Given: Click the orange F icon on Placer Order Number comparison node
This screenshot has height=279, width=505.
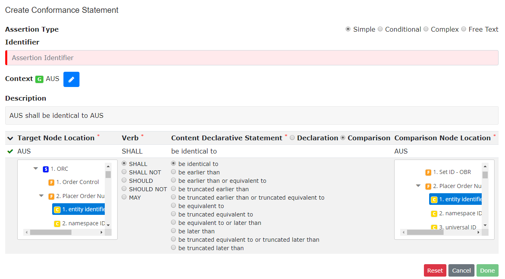Looking at the screenshot, I should click(428, 186).
